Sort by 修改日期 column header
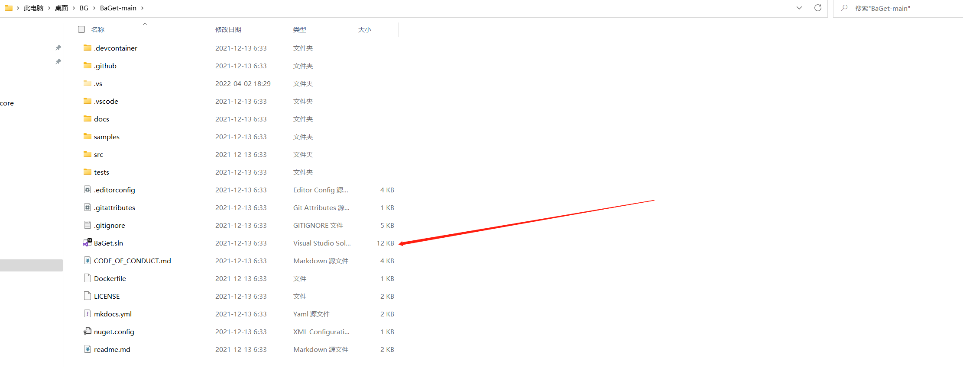 click(228, 29)
